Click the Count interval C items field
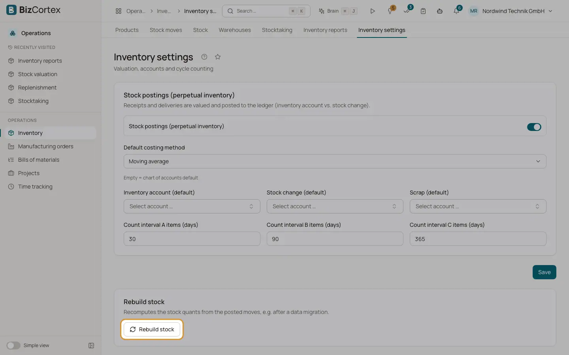The height and width of the screenshot is (355, 569). tap(478, 239)
